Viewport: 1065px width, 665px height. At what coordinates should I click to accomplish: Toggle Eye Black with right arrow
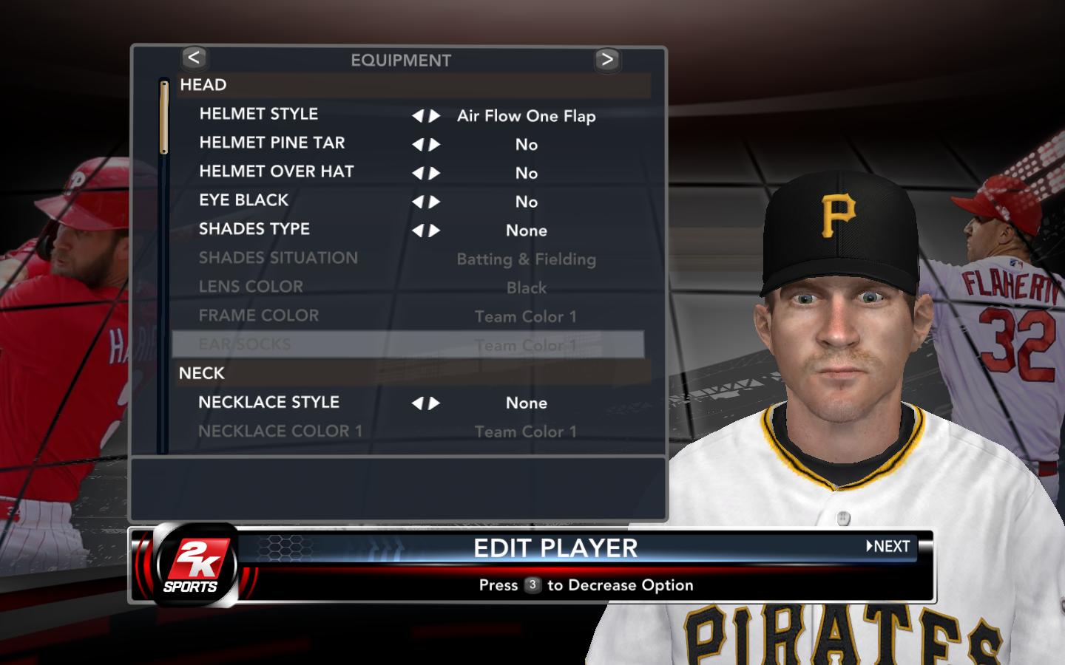[435, 202]
